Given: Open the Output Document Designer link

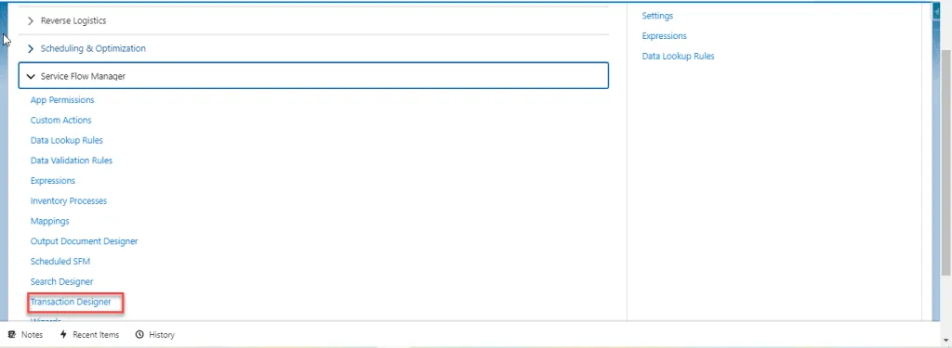Looking at the screenshot, I should pyautogui.click(x=85, y=240).
